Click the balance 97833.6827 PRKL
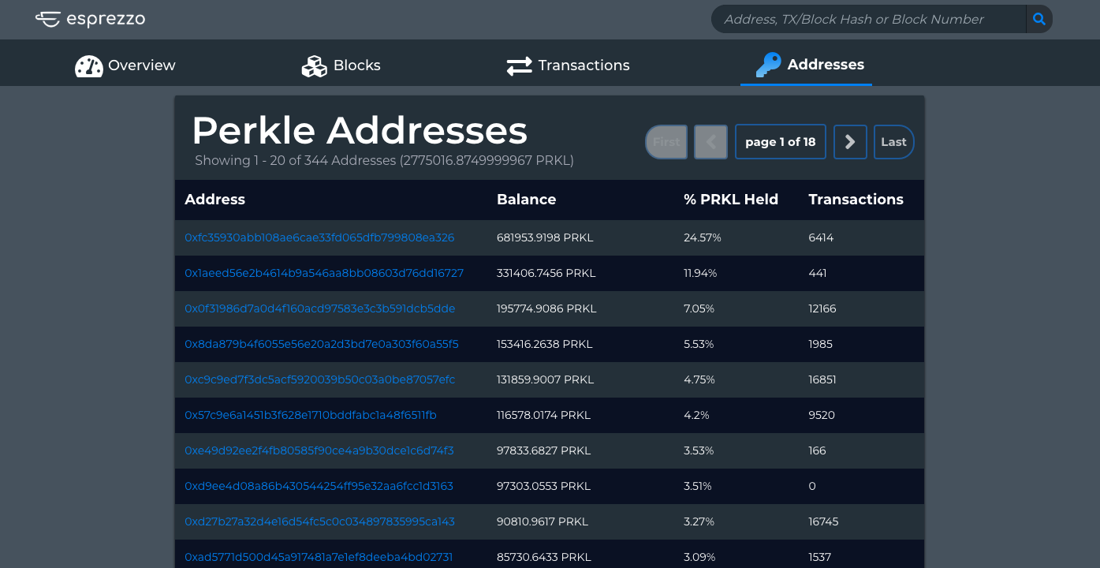 coord(543,450)
